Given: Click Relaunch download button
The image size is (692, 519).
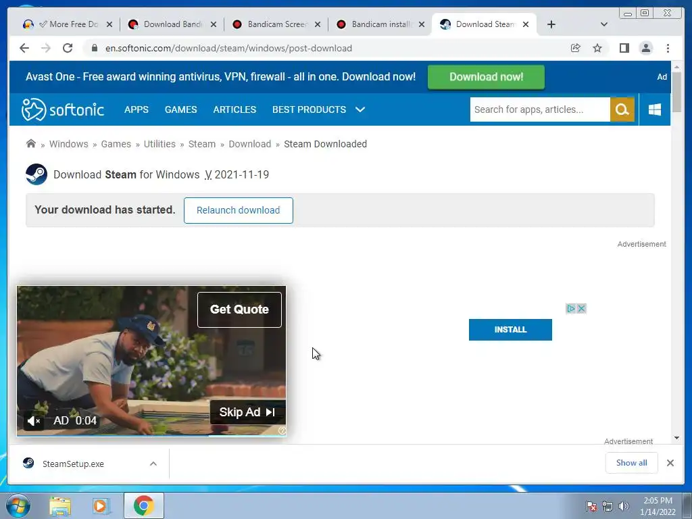Looking at the screenshot, I should (x=239, y=210).
